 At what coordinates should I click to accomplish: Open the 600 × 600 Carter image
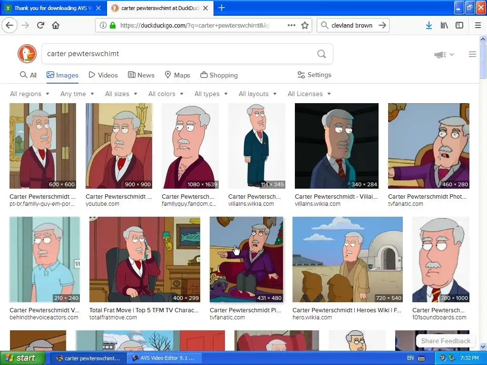tap(43, 146)
